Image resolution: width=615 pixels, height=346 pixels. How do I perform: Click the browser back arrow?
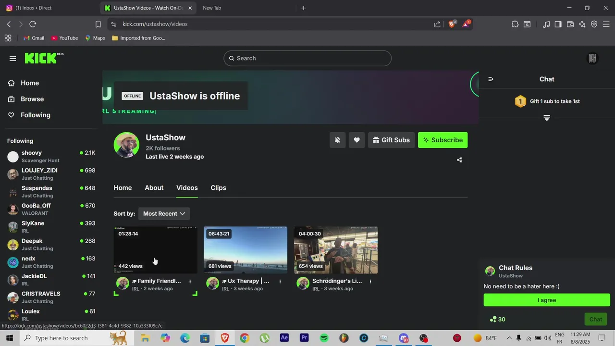(x=9, y=24)
